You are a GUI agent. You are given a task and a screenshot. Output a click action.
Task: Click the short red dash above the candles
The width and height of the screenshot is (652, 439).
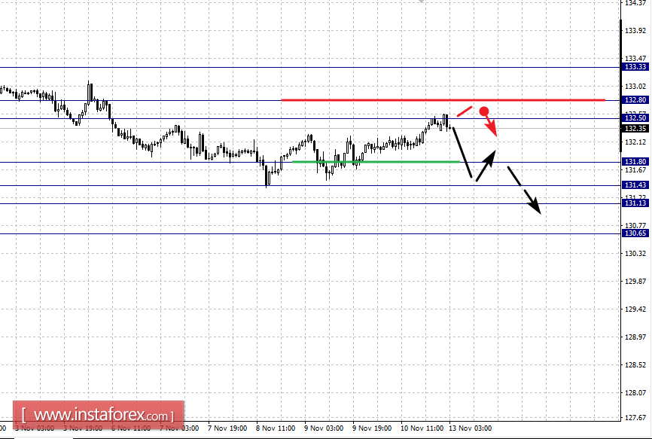click(465, 111)
